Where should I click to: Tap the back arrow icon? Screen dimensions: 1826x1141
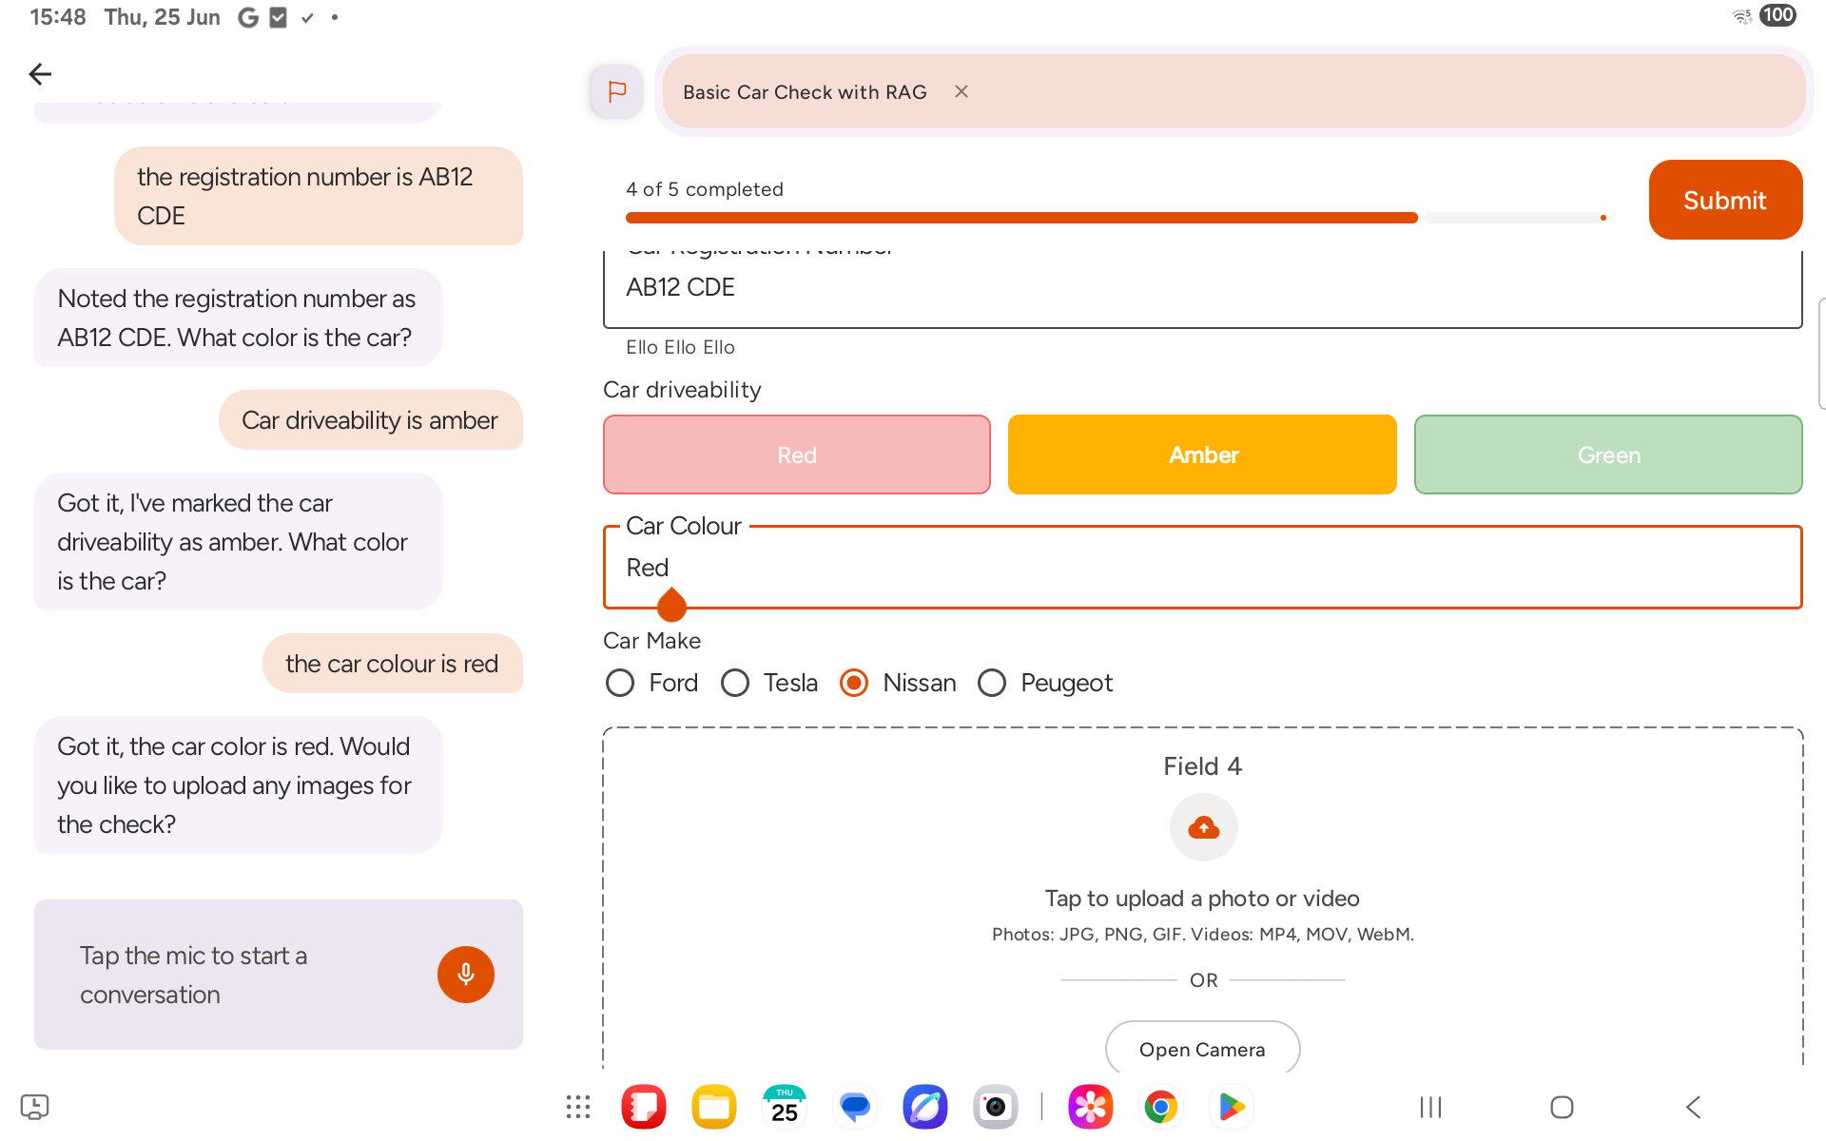tap(40, 74)
